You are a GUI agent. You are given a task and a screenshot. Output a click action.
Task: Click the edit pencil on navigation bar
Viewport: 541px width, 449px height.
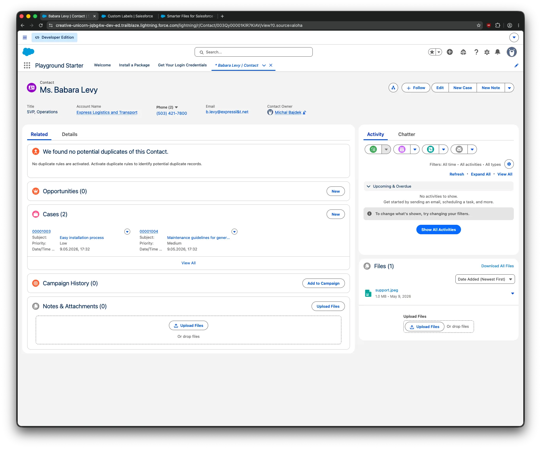[516, 65]
